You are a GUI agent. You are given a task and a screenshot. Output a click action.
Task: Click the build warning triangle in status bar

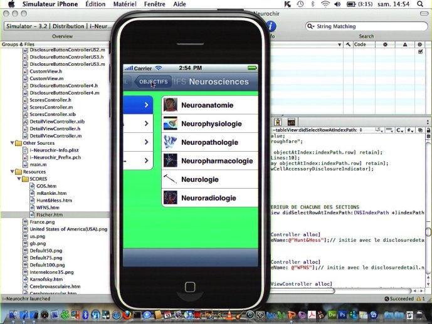419,299
